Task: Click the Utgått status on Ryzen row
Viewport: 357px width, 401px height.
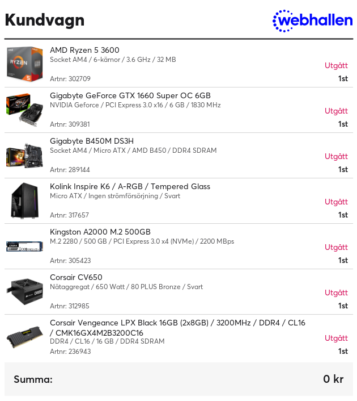Action: pos(336,65)
